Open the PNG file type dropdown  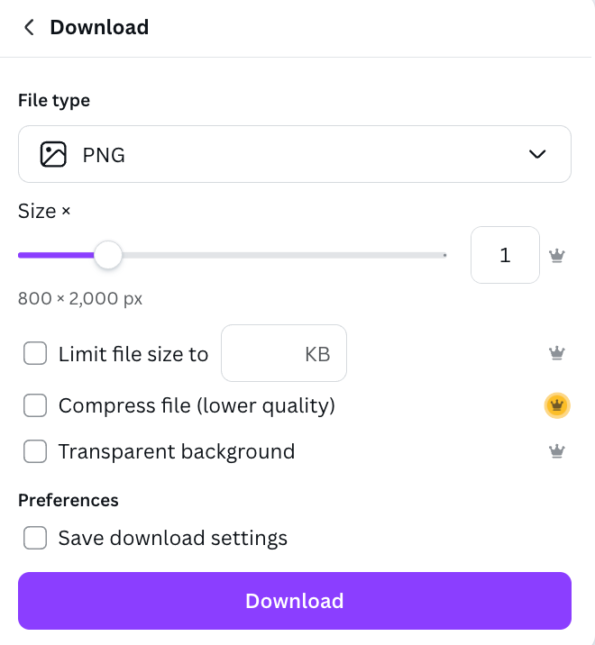click(x=294, y=155)
